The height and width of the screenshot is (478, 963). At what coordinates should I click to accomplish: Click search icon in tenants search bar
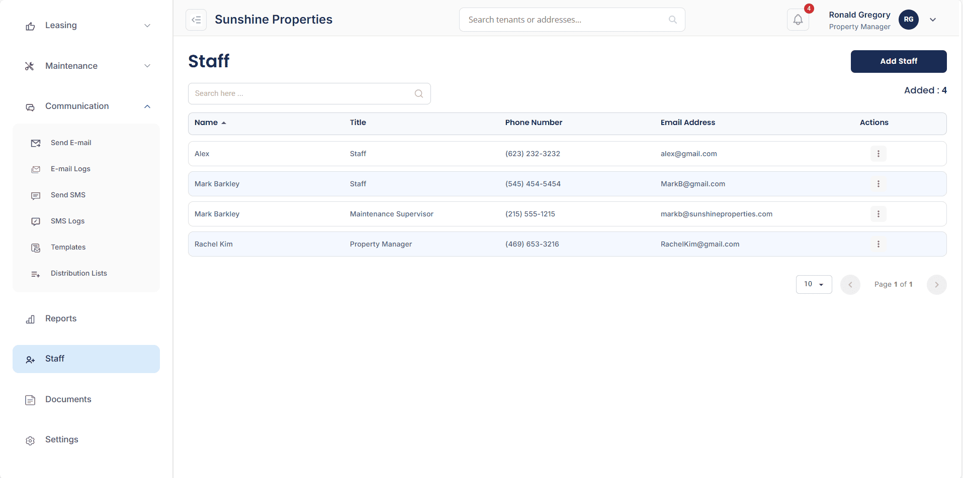(x=672, y=20)
